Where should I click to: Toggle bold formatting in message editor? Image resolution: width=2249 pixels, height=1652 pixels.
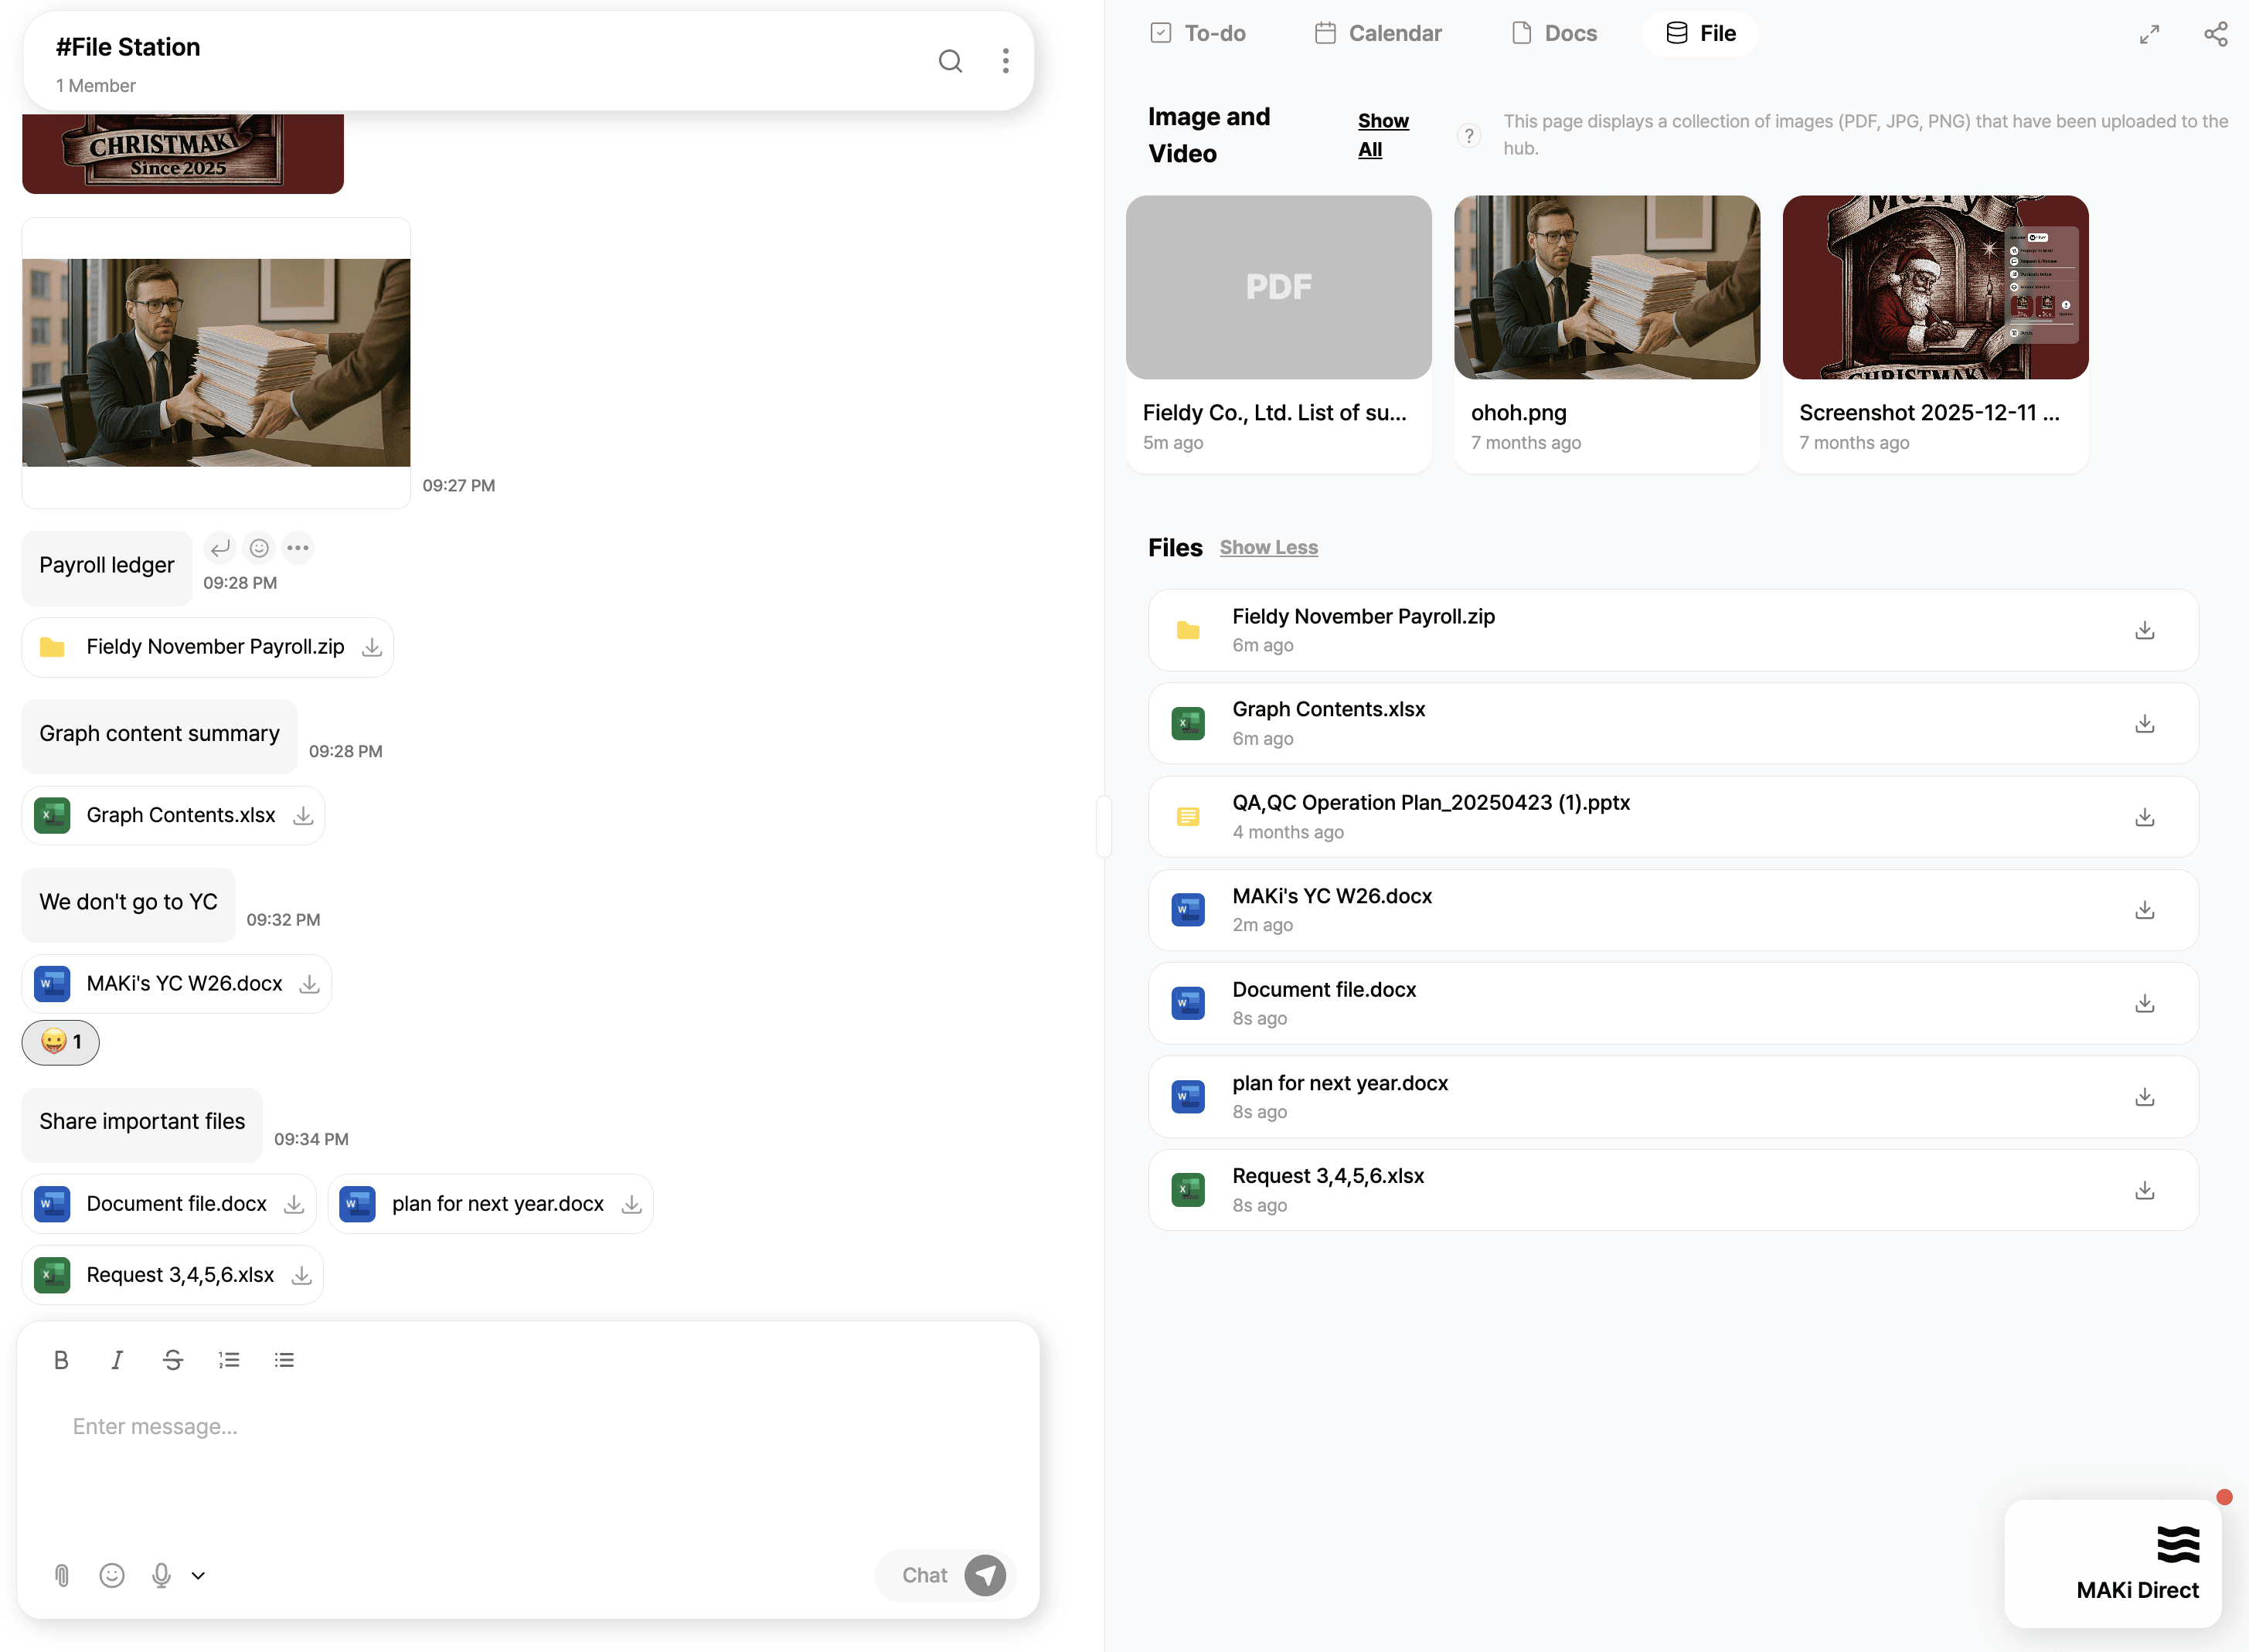click(61, 1360)
